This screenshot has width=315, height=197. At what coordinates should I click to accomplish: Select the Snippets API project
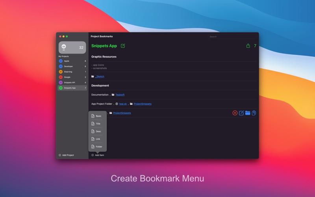[x=72, y=82]
